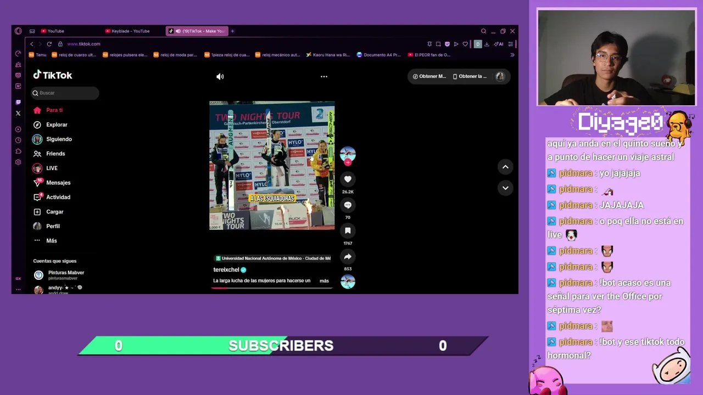Open the AI assistant toolbar button

coord(499,44)
